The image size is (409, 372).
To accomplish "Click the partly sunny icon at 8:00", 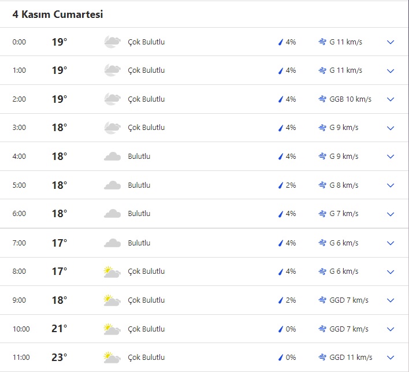I will [112, 271].
